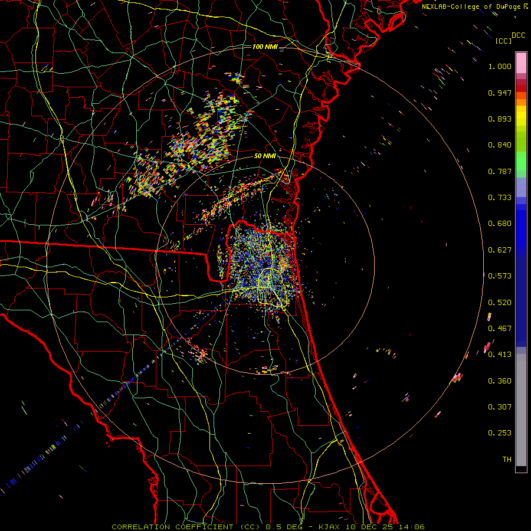Click the [CC] legend label
This screenshot has height=531, width=531.
coord(503,41)
